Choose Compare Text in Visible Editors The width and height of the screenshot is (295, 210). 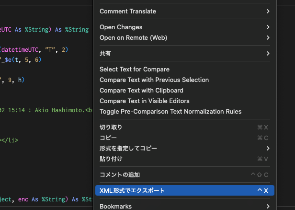[144, 101]
